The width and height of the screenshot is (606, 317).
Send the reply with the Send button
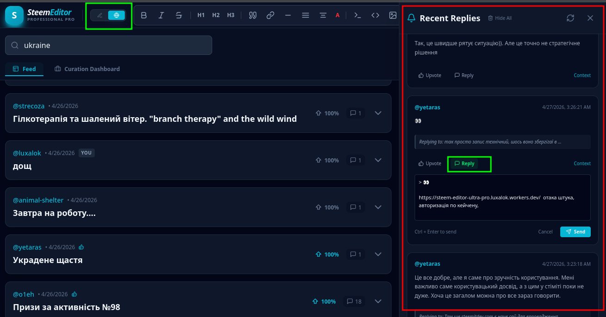[x=575, y=232]
